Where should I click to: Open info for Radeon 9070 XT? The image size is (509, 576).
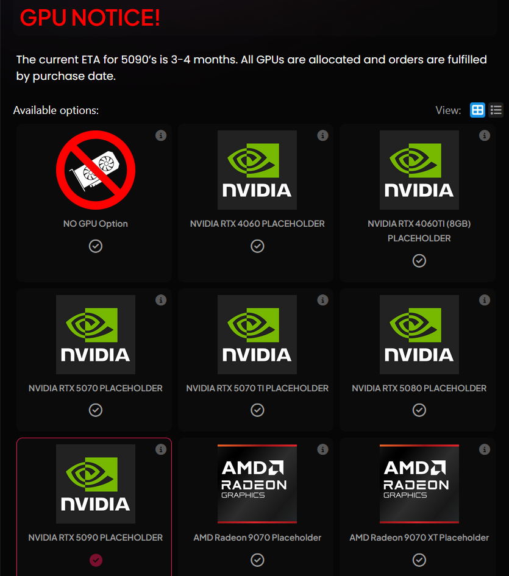(x=485, y=449)
